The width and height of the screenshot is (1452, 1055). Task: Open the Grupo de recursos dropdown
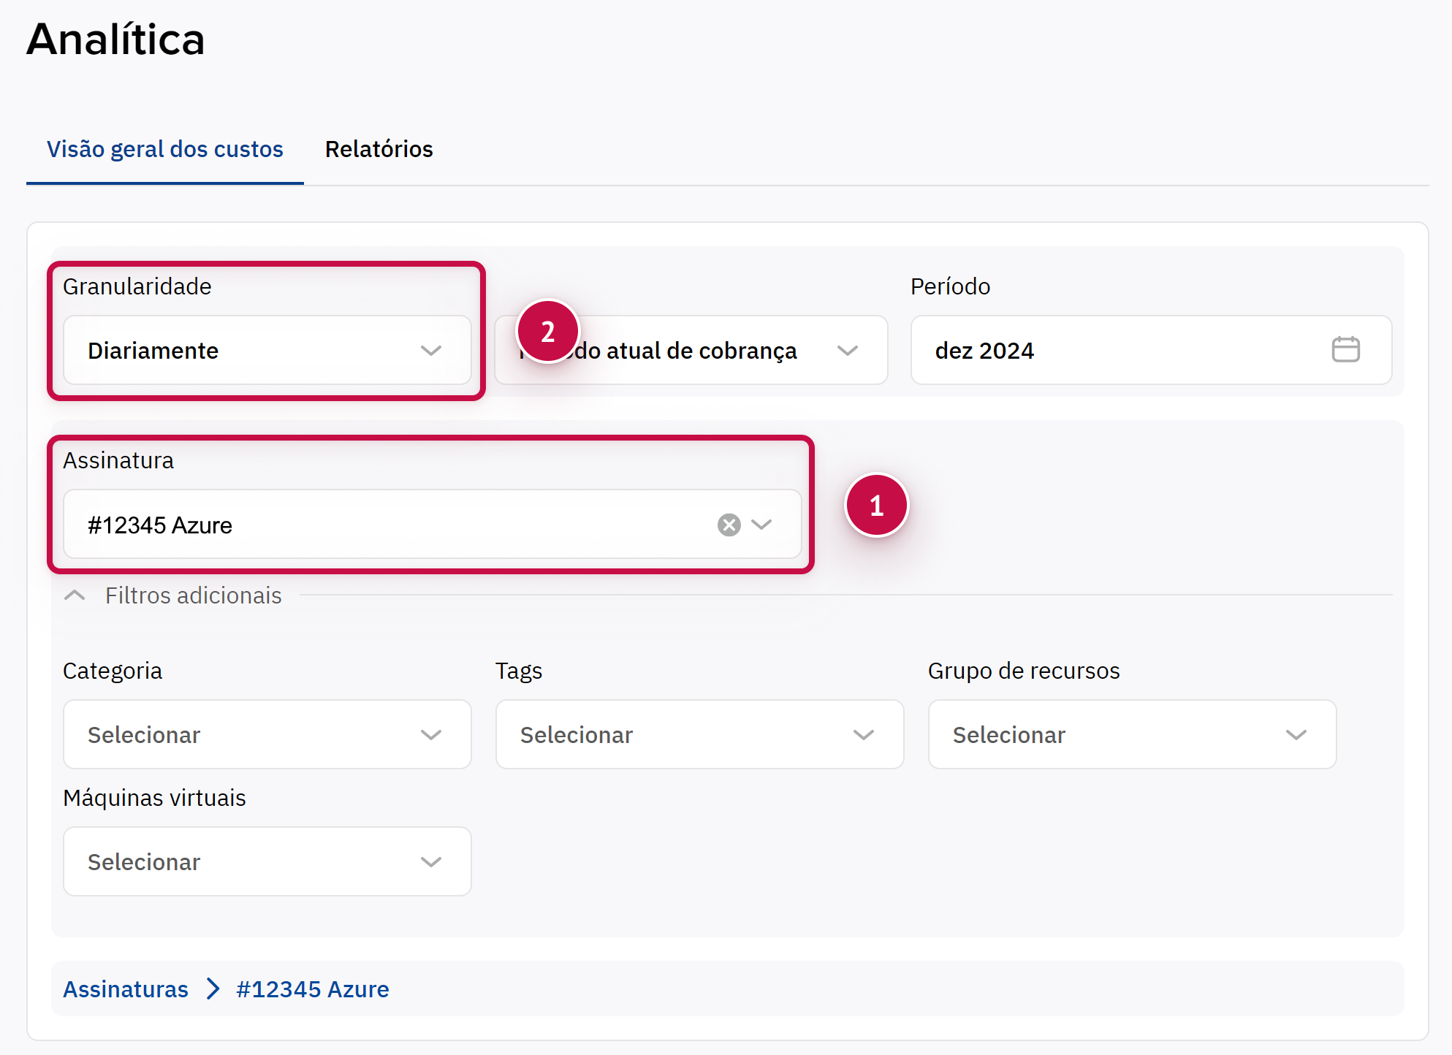click(x=1131, y=734)
